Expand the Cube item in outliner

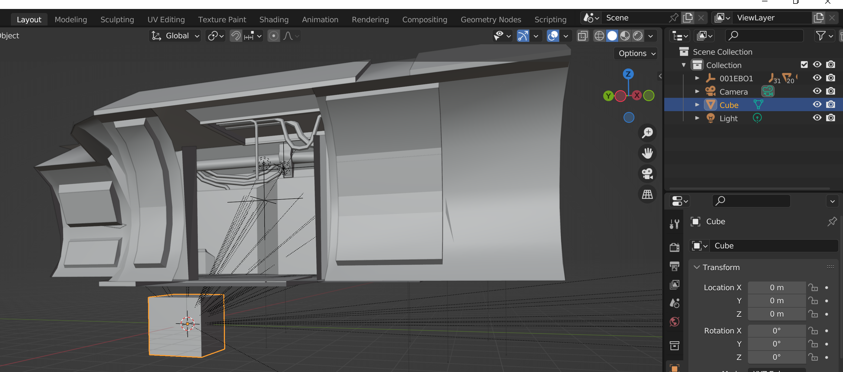coord(697,105)
